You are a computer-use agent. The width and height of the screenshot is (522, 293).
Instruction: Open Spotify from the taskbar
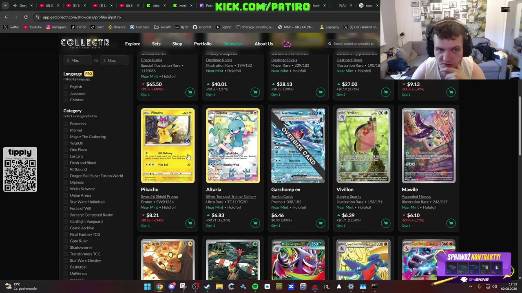pos(255,286)
